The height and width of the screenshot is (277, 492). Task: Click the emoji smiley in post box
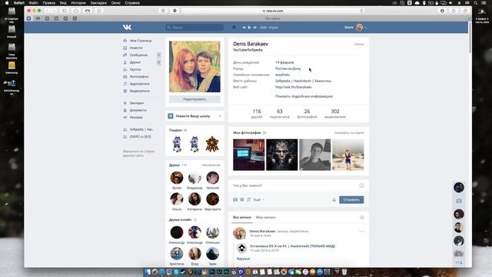pyautogui.click(x=361, y=185)
